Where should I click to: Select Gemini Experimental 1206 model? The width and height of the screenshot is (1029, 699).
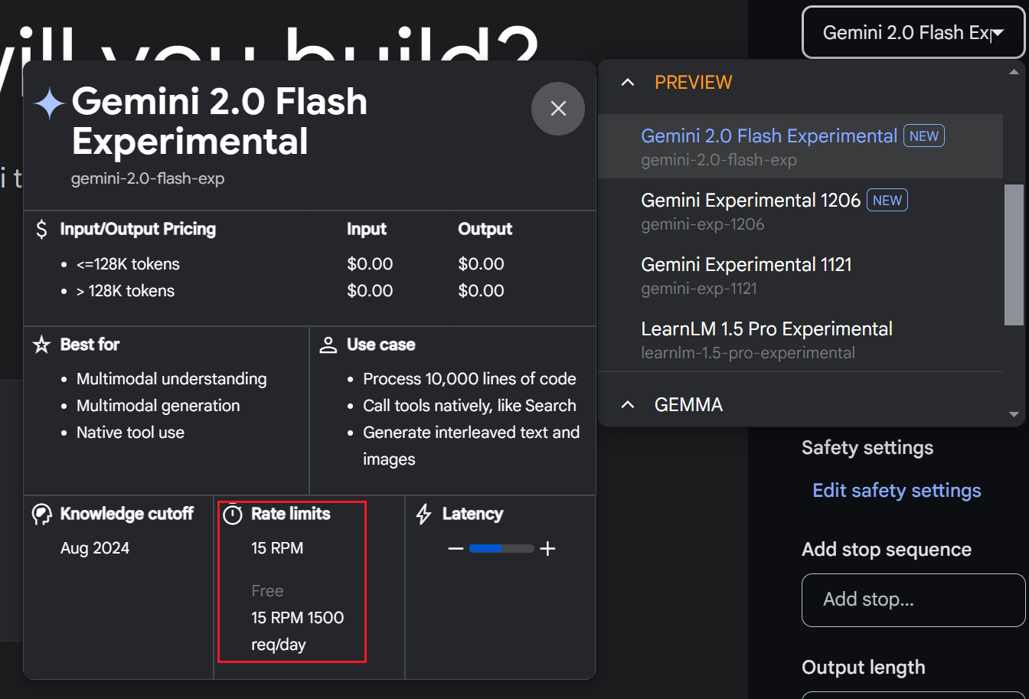(x=800, y=211)
